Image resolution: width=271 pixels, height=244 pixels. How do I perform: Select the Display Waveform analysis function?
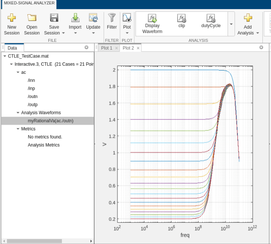pos(152,23)
